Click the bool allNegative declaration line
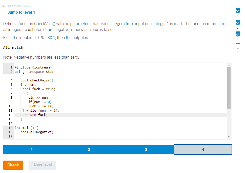The image size is (245, 173). click(37, 132)
